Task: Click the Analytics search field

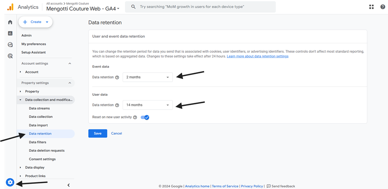Action: click(201, 7)
